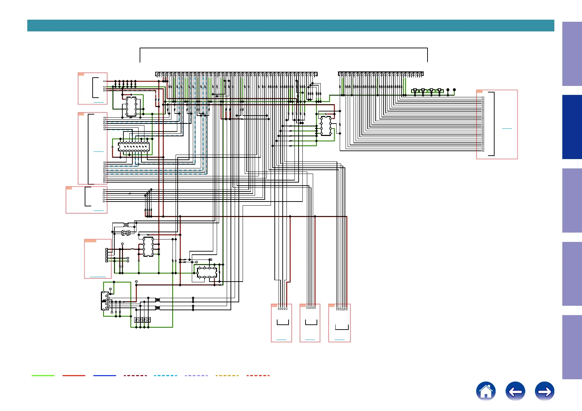Follow the link in the top-left connector box
This screenshot has height=411, width=582.
(x=98, y=102)
